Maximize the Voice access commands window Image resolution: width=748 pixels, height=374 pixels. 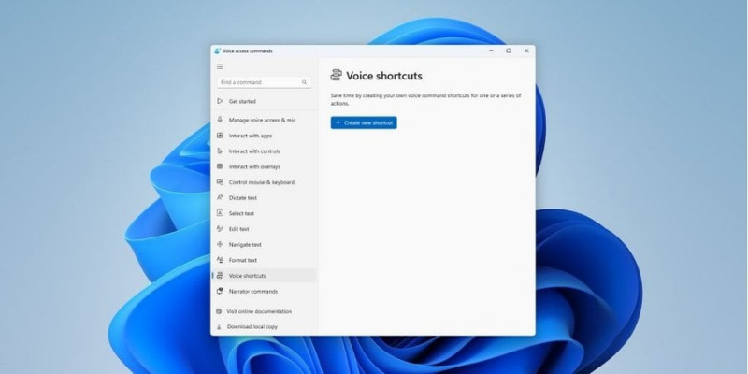point(509,50)
